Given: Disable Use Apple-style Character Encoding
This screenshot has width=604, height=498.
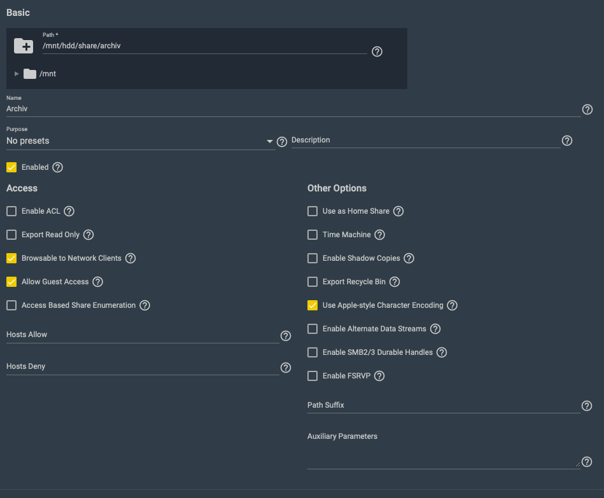Looking at the screenshot, I should 313,305.
